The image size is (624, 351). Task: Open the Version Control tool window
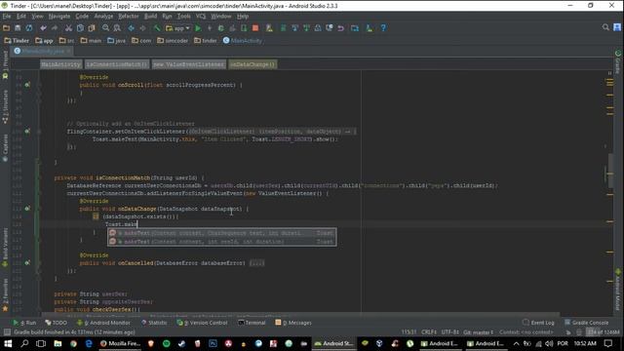(202, 323)
